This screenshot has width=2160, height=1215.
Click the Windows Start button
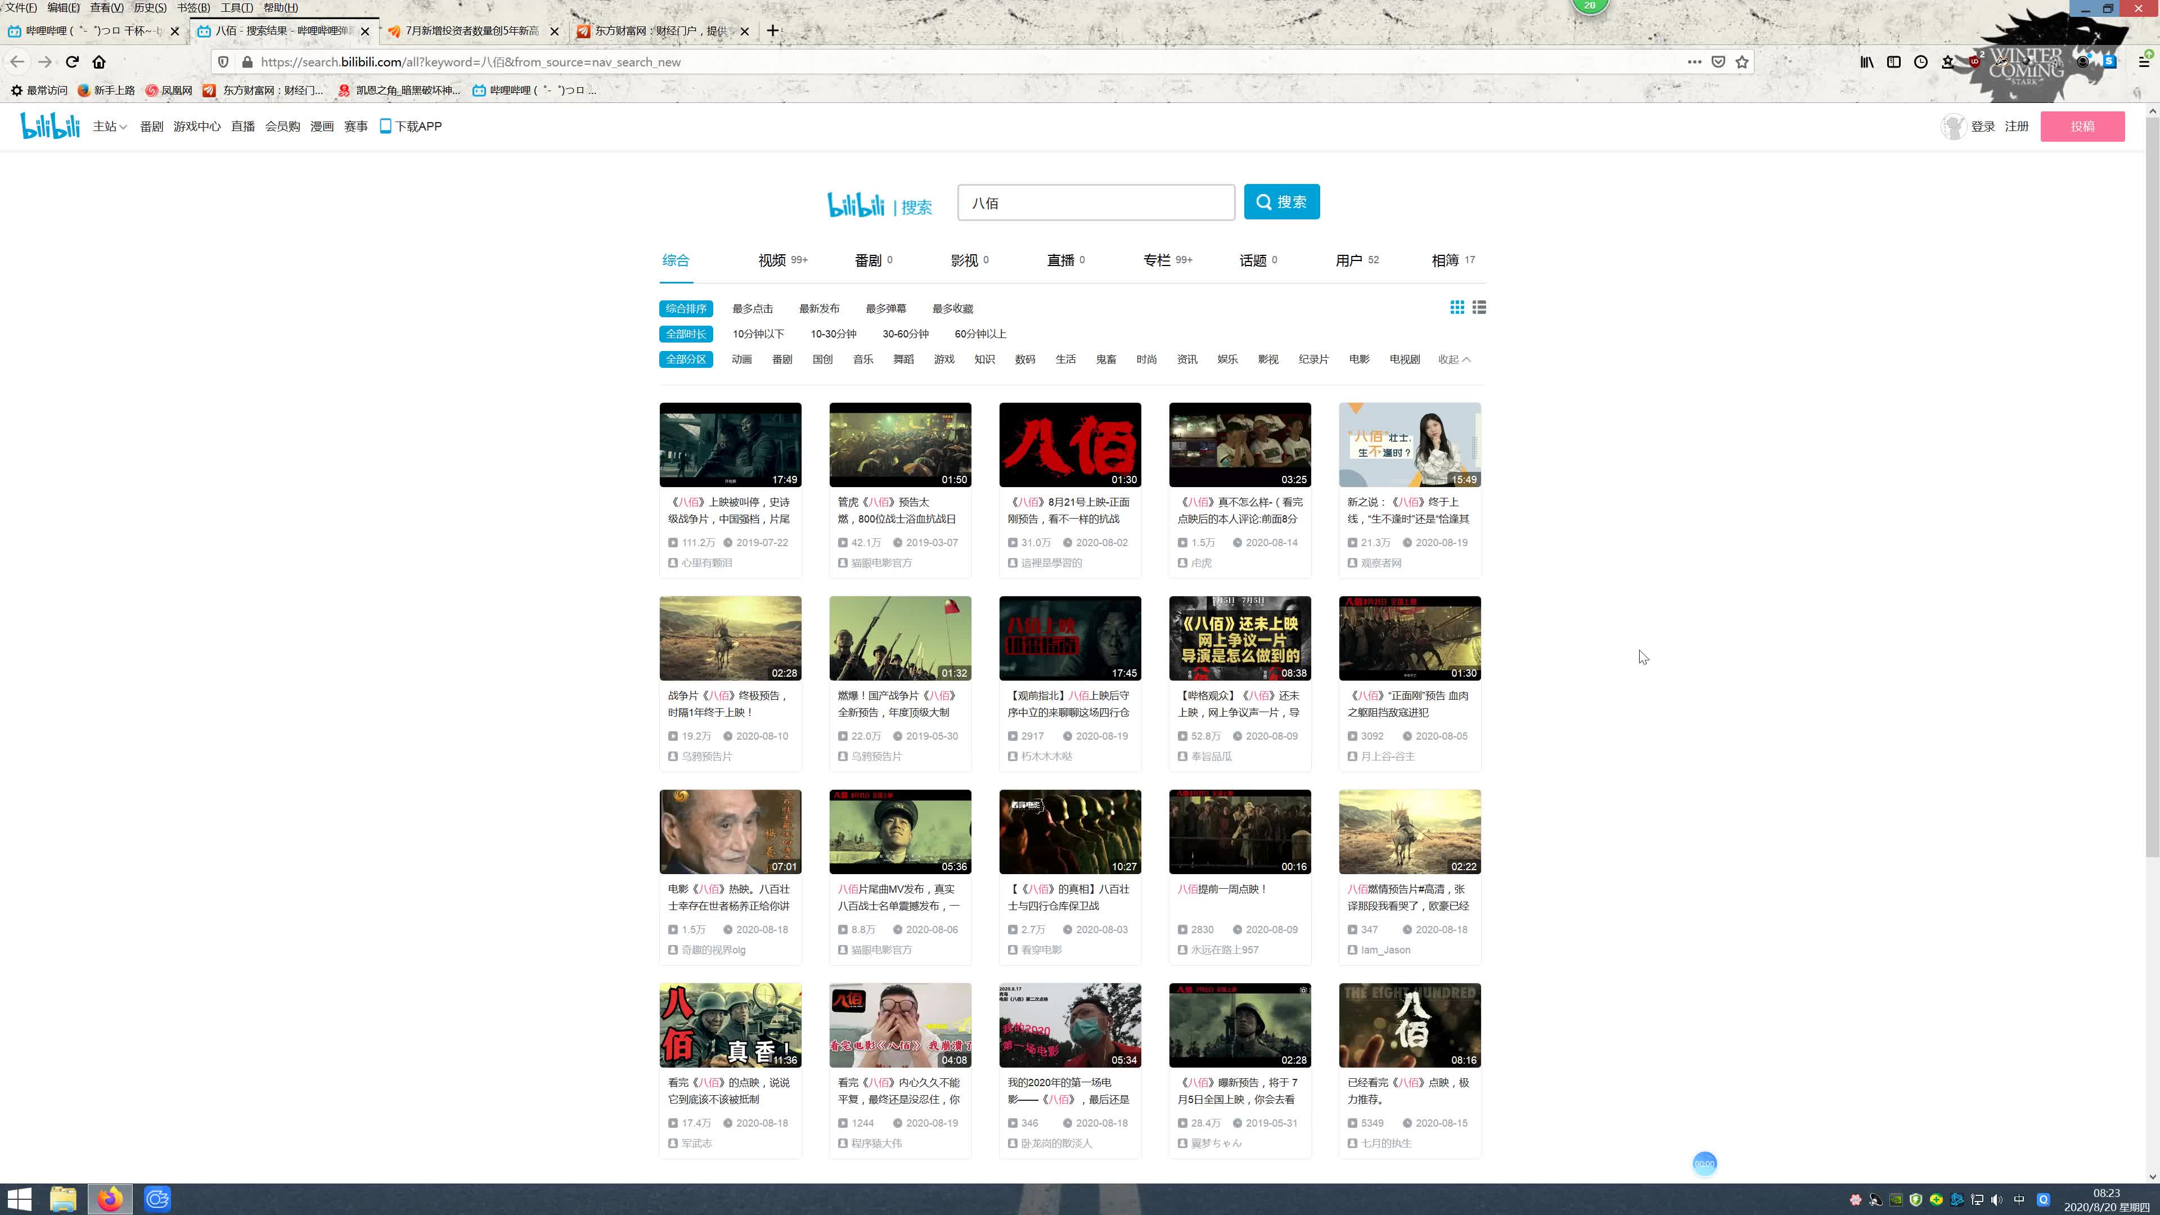point(19,1199)
